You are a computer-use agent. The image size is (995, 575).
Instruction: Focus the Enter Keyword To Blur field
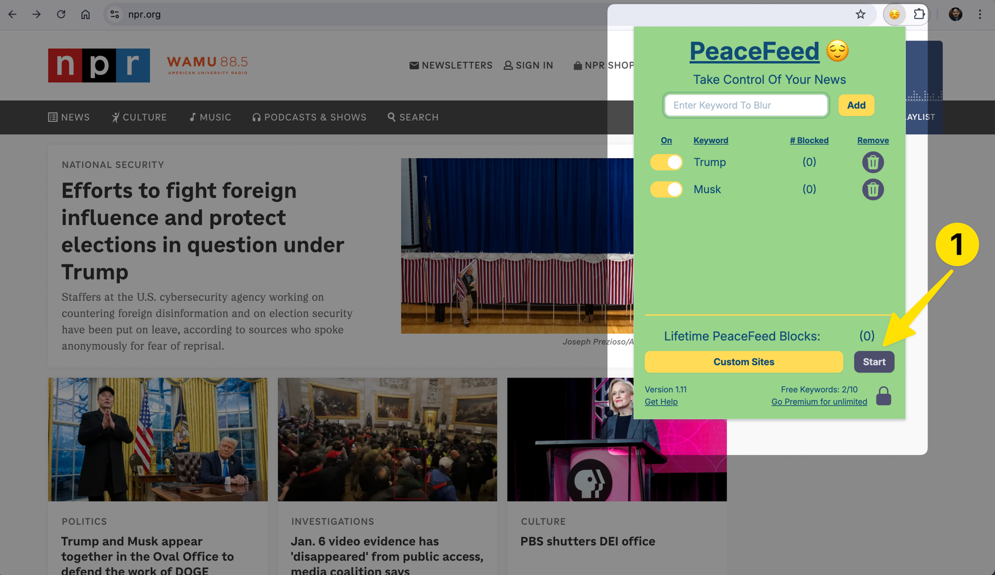point(746,105)
